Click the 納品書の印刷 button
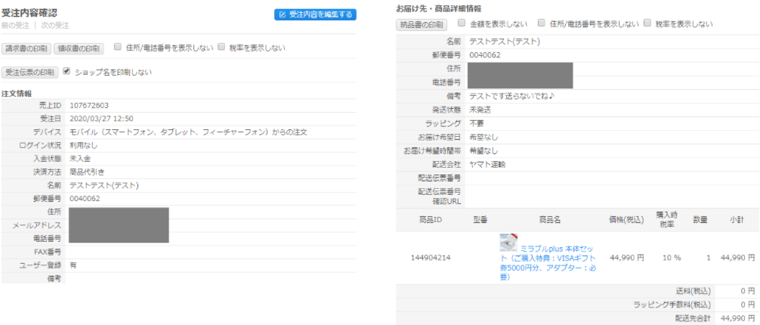 coord(422,25)
